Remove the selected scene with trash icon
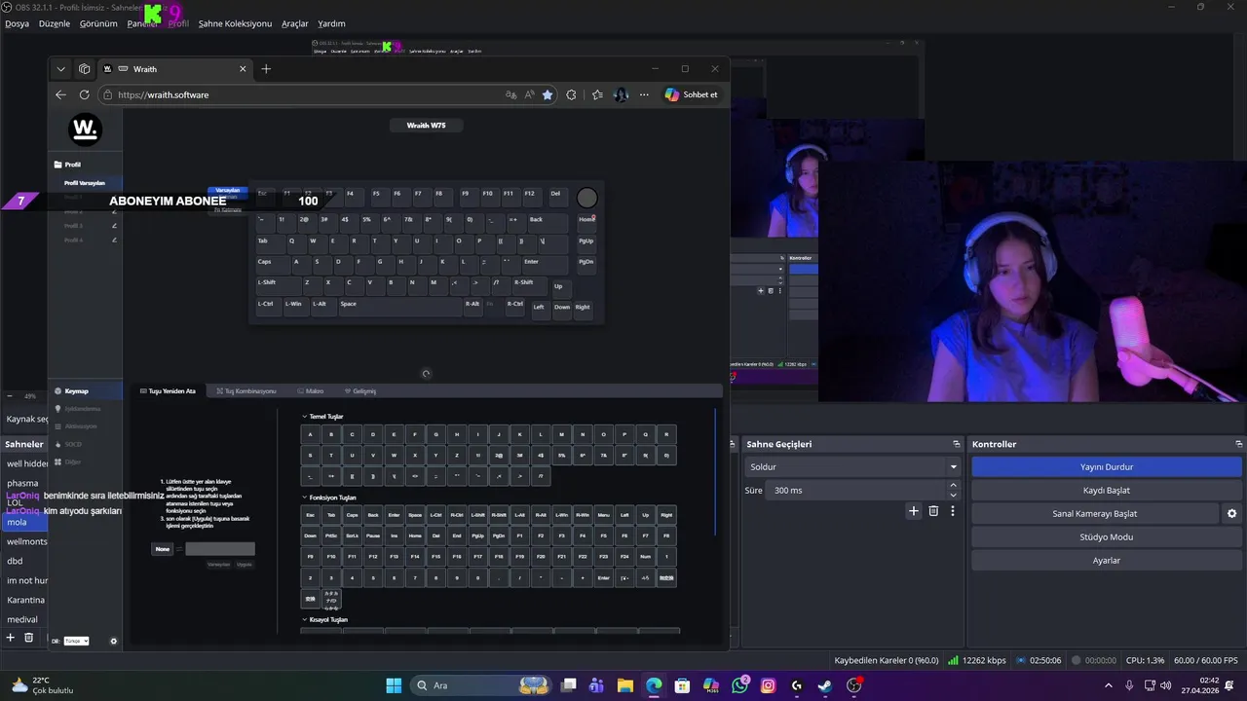Viewport: 1247px width, 701px height. [29, 638]
